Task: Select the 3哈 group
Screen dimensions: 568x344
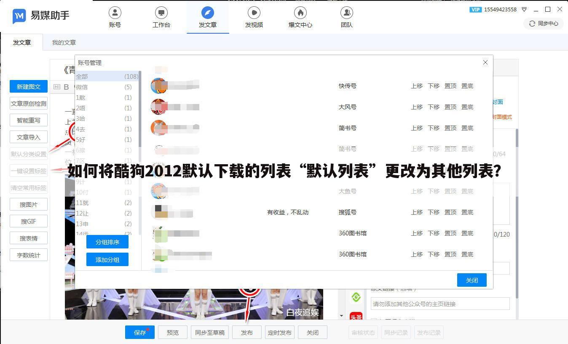Action: 107,119
